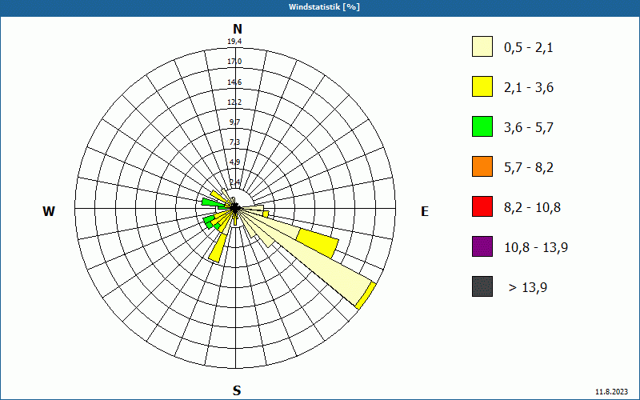Click the S compass label
The image size is (640, 400).
tap(237, 390)
